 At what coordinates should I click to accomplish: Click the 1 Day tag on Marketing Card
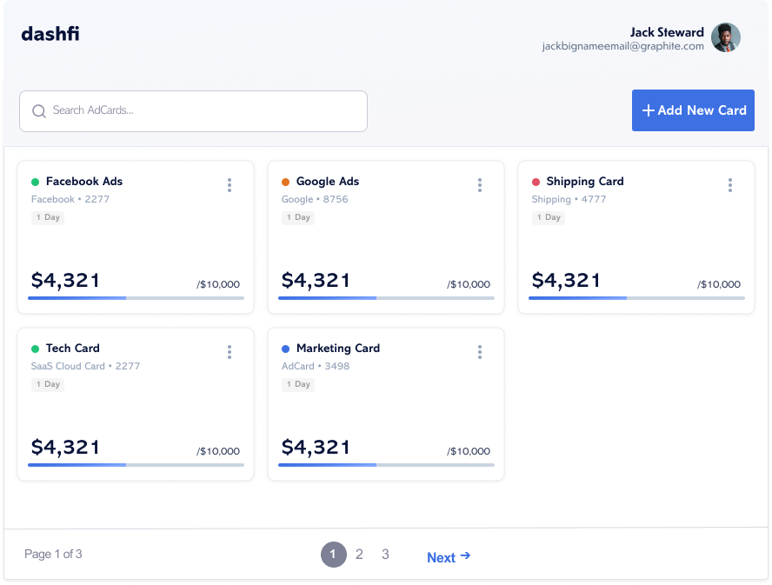point(298,384)
